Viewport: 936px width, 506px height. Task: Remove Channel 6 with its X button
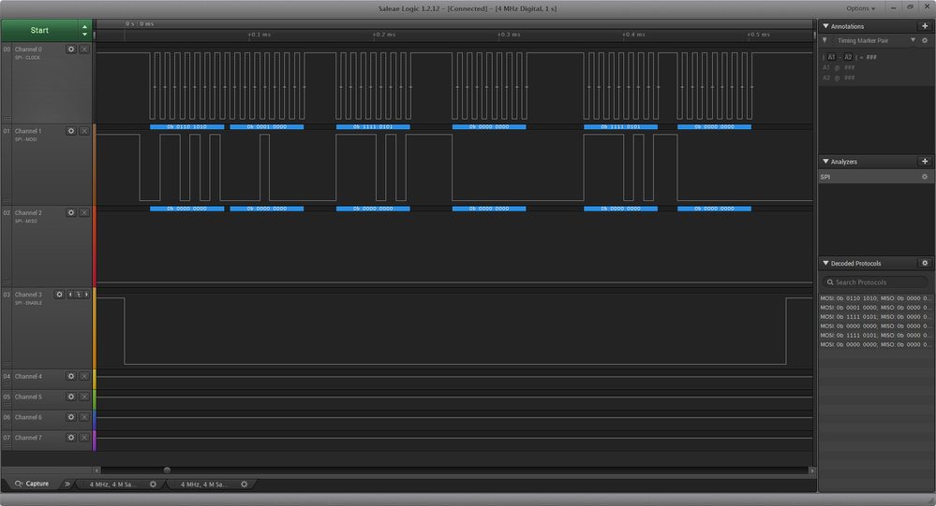tap(84, 417)
